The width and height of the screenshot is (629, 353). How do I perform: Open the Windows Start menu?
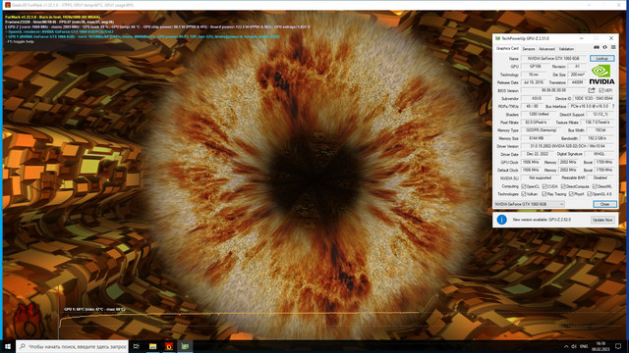click(8, 346)
